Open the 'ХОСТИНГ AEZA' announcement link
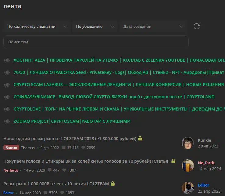225x196 pixels. pos(119,60)
